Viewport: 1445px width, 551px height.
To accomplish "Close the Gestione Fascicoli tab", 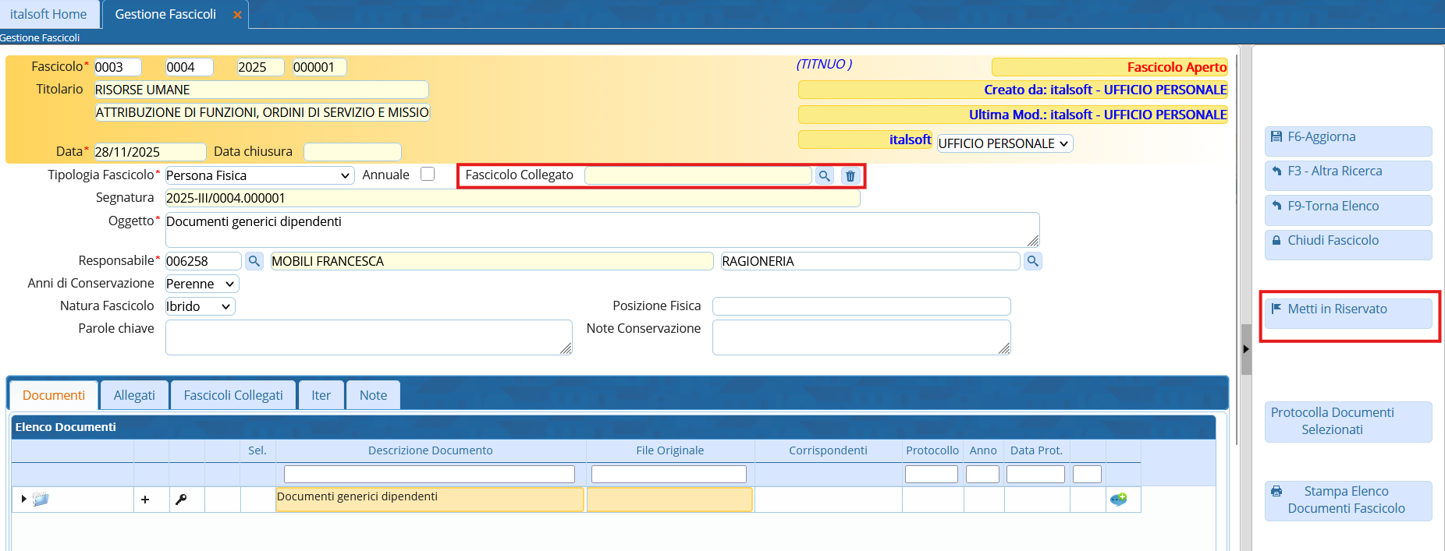I will [x=237, y=15].
